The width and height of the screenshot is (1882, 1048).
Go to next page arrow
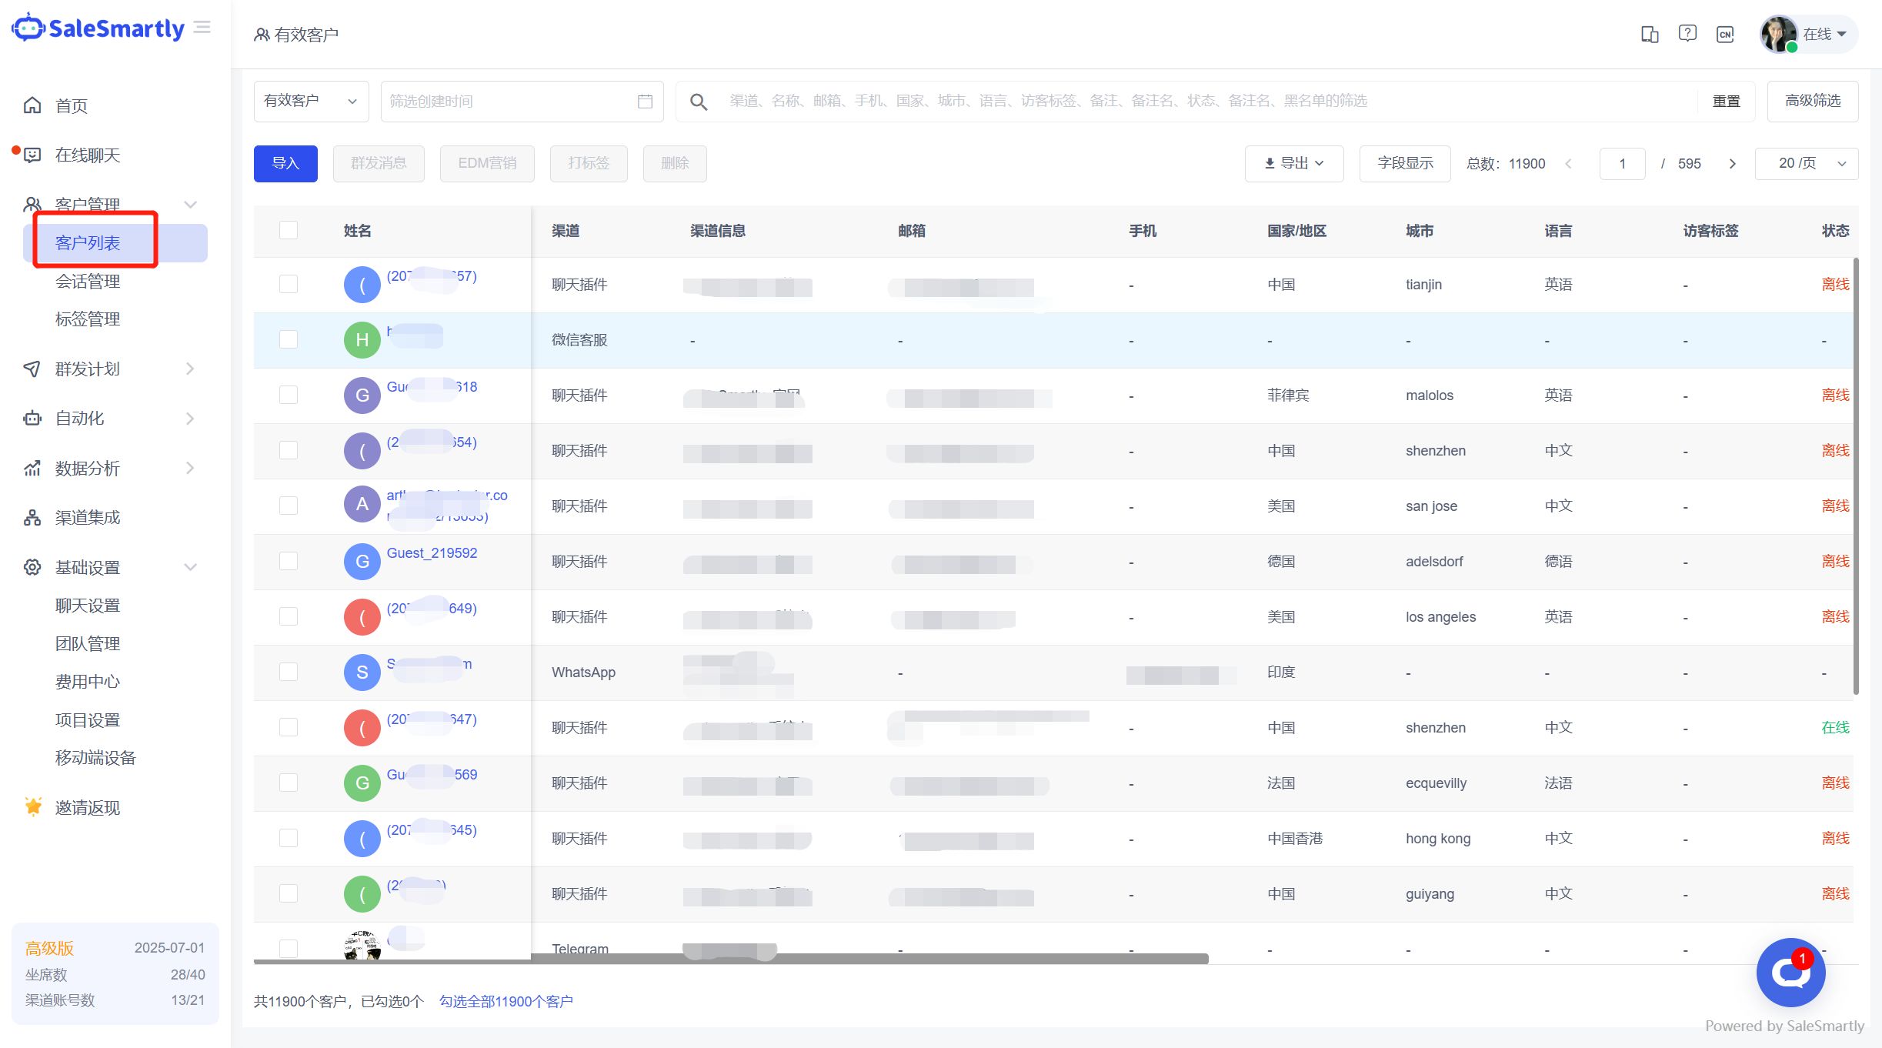coord(1732,164)
